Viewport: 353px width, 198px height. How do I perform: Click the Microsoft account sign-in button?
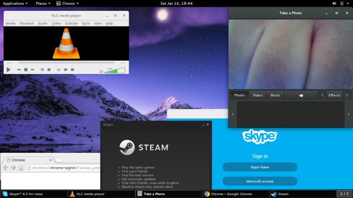[x=260, y=181]
